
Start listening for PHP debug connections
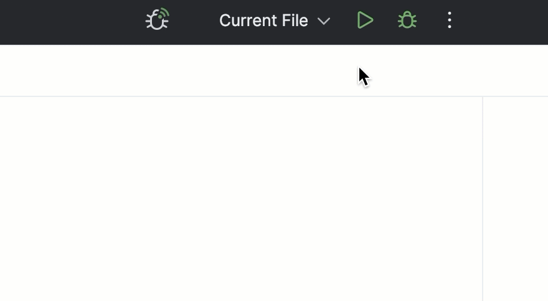158,19
